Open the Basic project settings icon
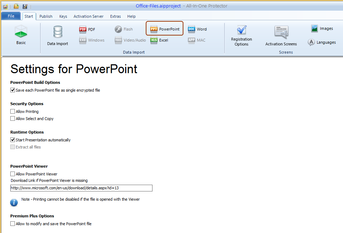343x233 pixels. (21, 32)
